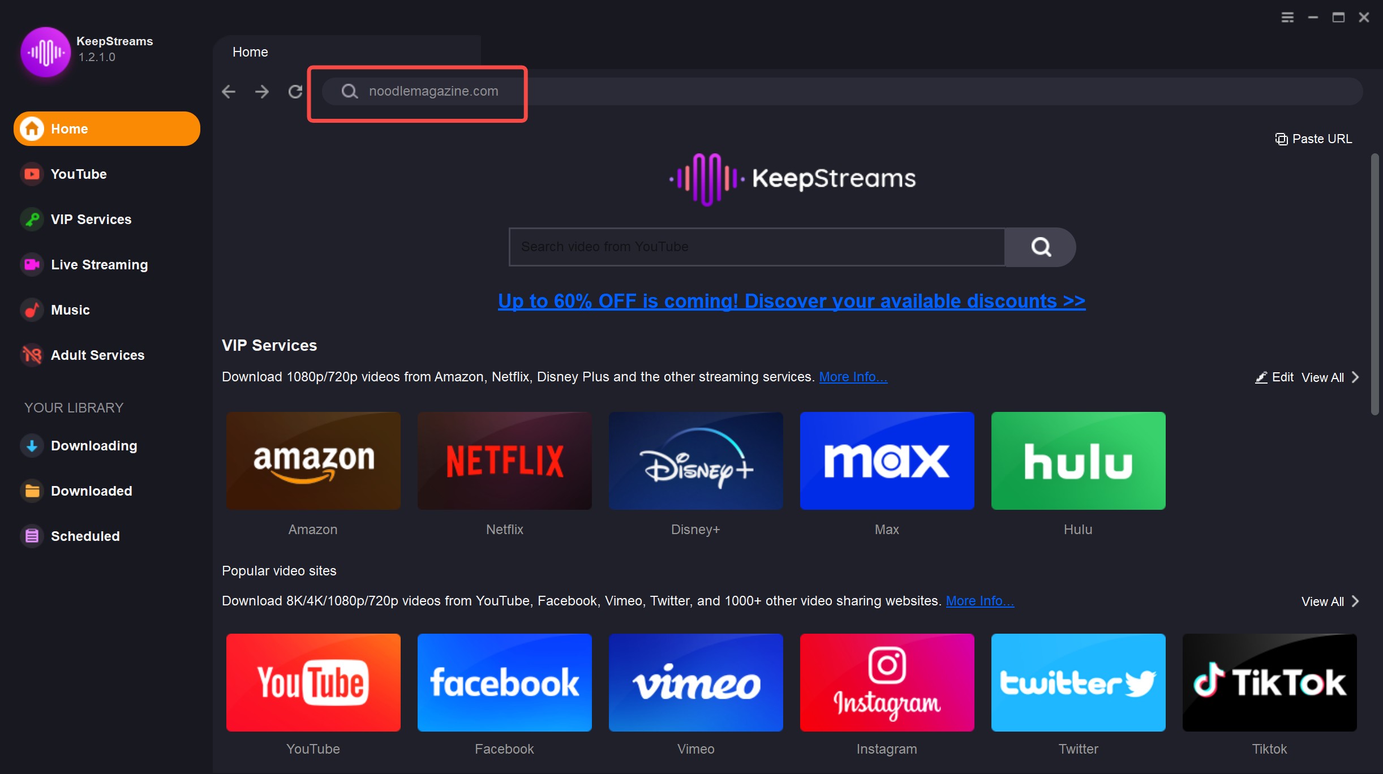Click View All text for Popular video sites
This screenshot has width=1383, height=774.
pos(1322,601)
